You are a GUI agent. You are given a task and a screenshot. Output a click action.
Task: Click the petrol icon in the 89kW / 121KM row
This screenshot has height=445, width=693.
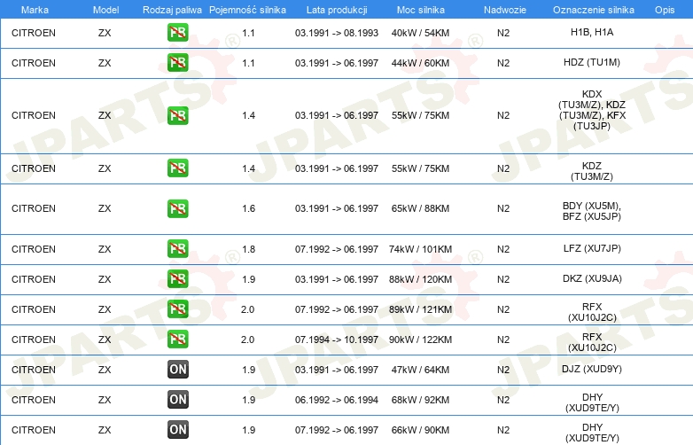(x=177, y=308)
